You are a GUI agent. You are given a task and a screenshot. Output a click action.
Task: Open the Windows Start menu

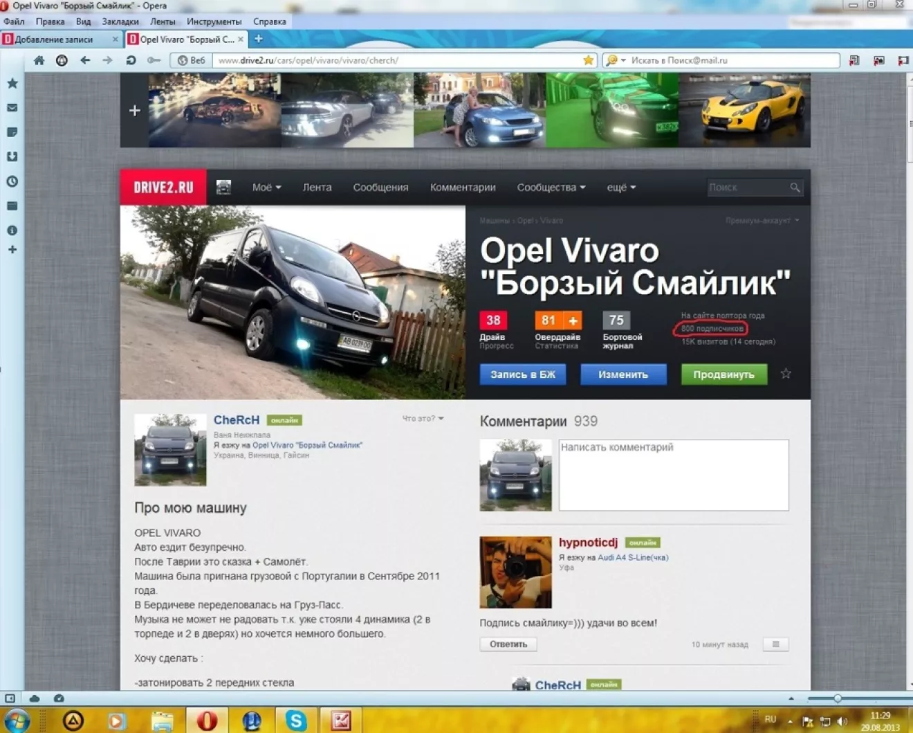click(17, 721)
